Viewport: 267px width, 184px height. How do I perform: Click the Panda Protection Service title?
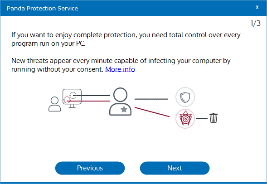[x=42, y=8]
